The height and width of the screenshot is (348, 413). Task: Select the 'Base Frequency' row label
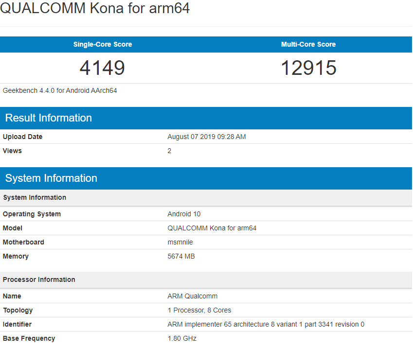[29, 339]
